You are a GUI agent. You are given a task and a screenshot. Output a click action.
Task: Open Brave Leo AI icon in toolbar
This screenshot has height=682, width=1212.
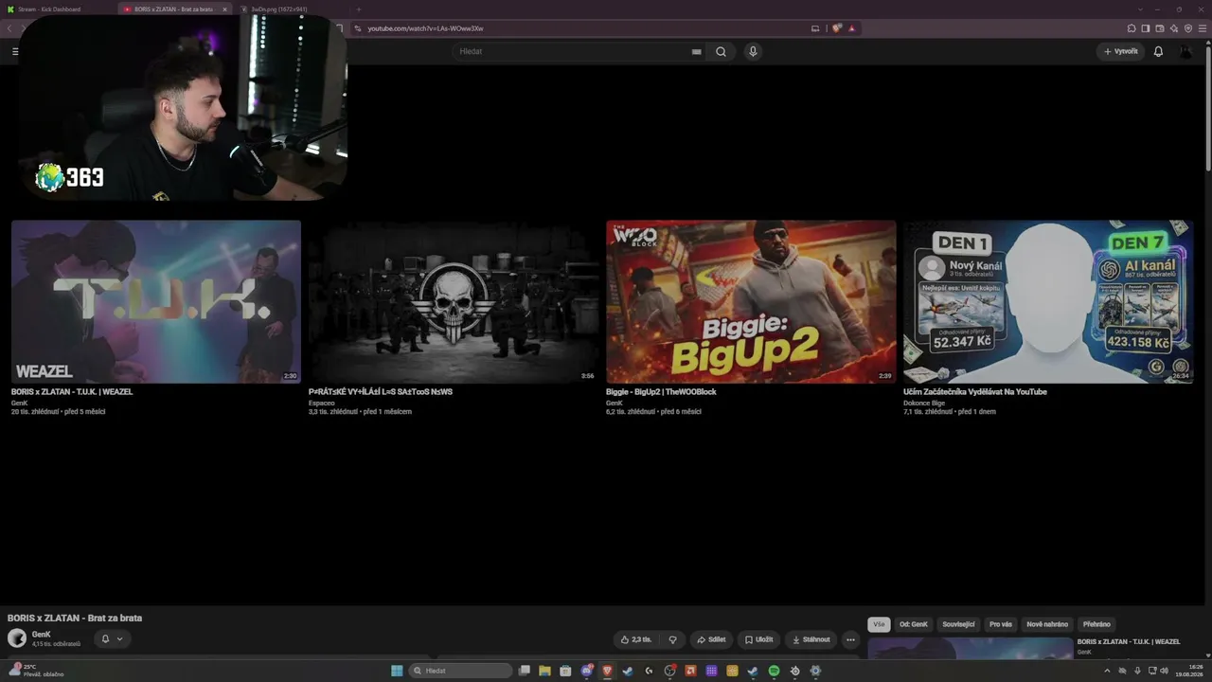1174,28
